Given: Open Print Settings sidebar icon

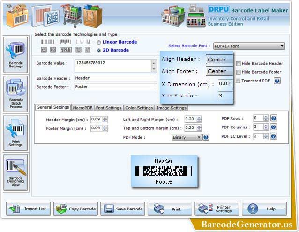Looking at the screenshot, I should pyautogui.click(x=15, y=133).
